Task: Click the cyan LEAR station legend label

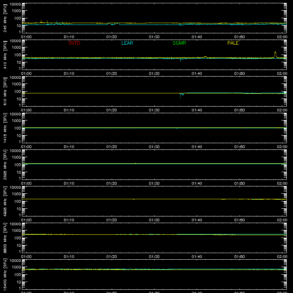Action: [x=127, y=43]
